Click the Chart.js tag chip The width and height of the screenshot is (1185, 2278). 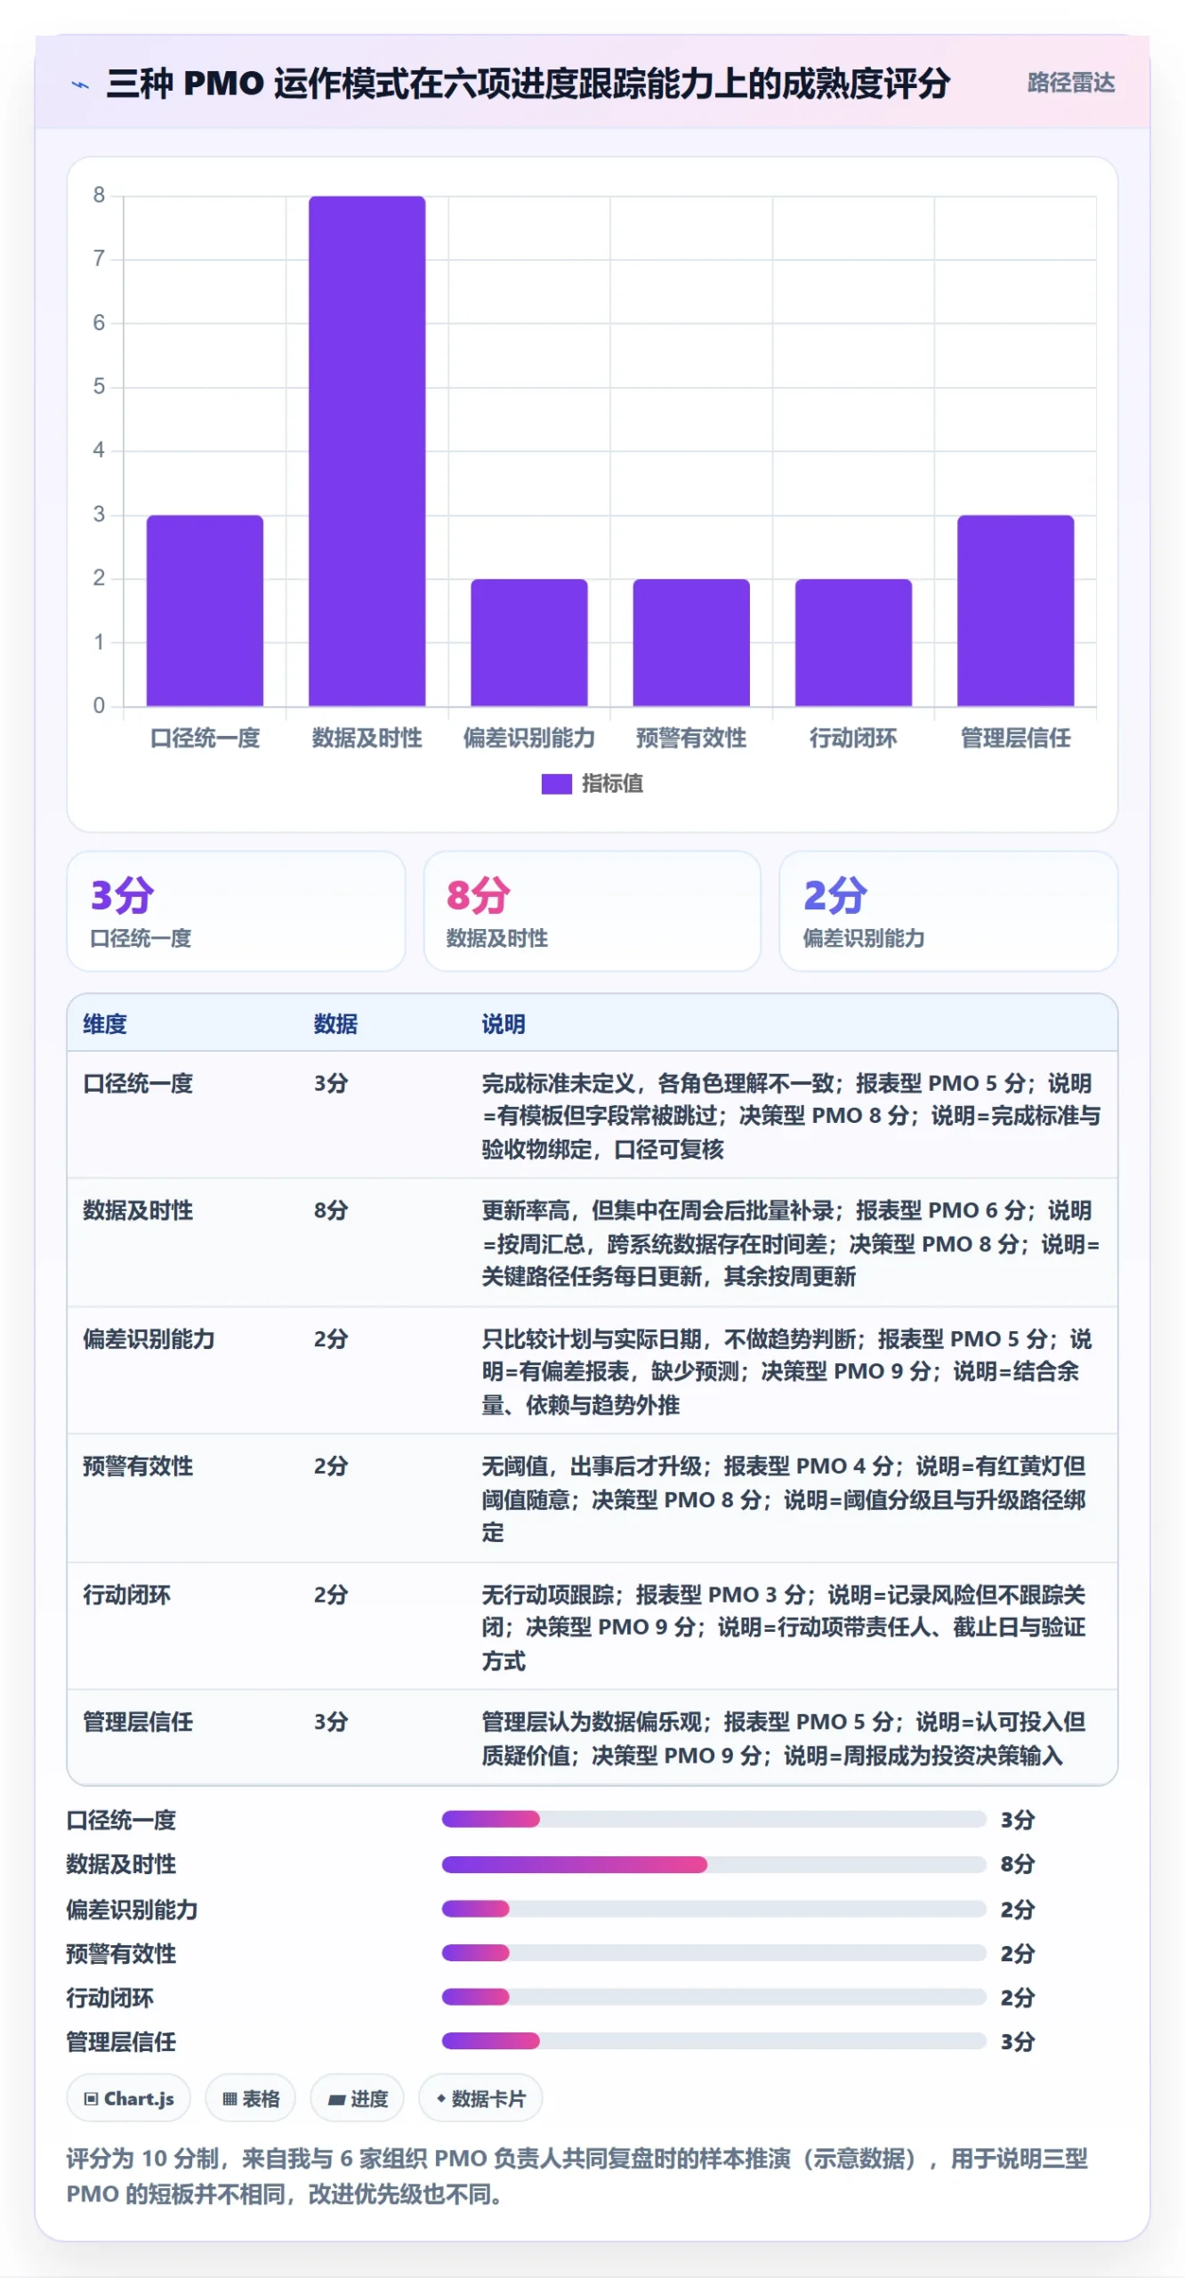click(129, 2098)
